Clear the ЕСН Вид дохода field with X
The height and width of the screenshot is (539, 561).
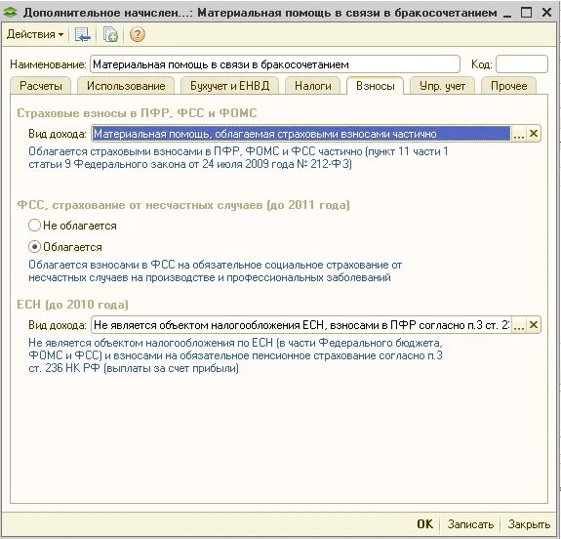pos(533,325)
